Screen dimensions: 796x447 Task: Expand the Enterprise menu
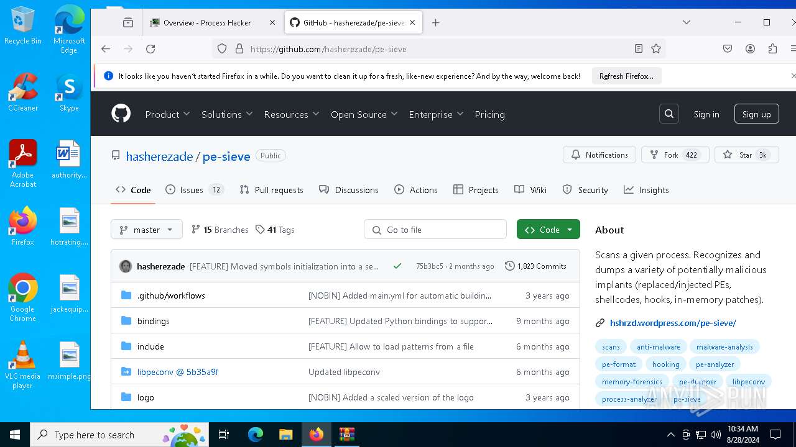(436, 114)
